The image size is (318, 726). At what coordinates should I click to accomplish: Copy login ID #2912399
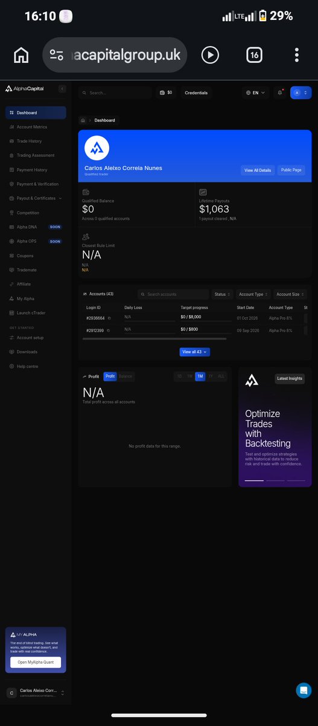click(108, 330)
